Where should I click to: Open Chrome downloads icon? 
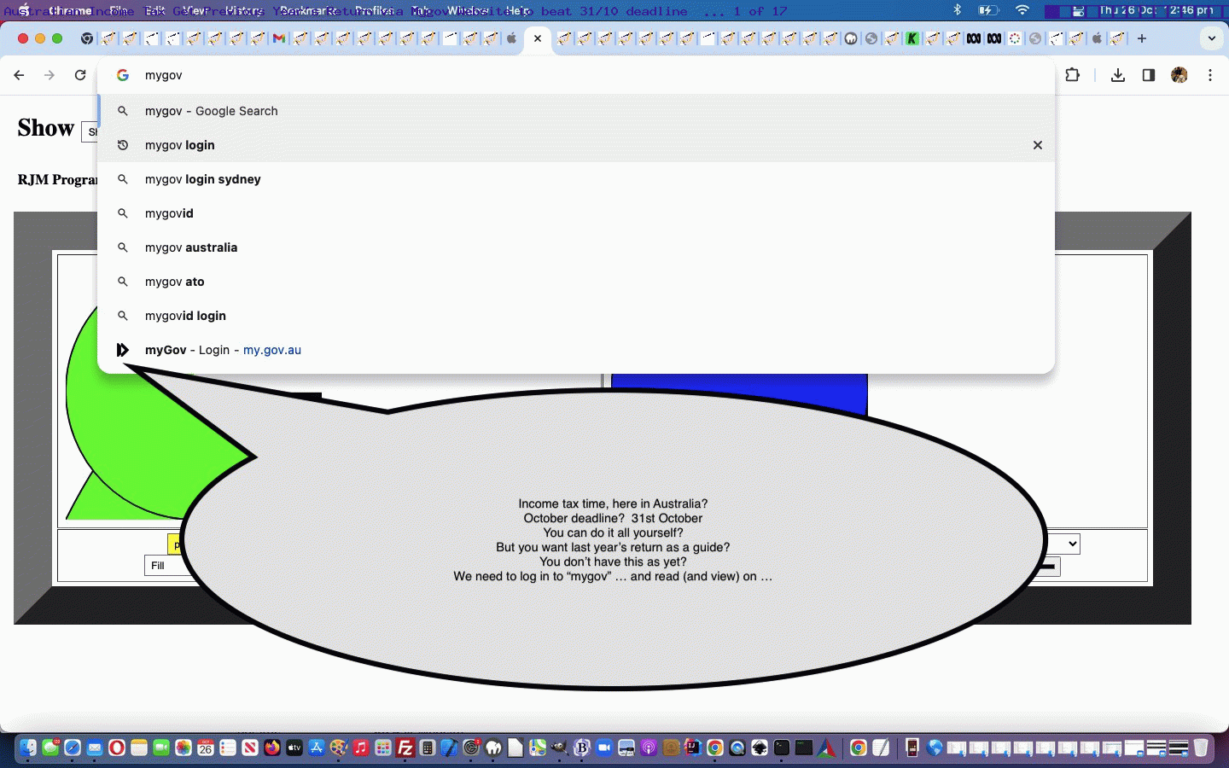[1118, 75]
